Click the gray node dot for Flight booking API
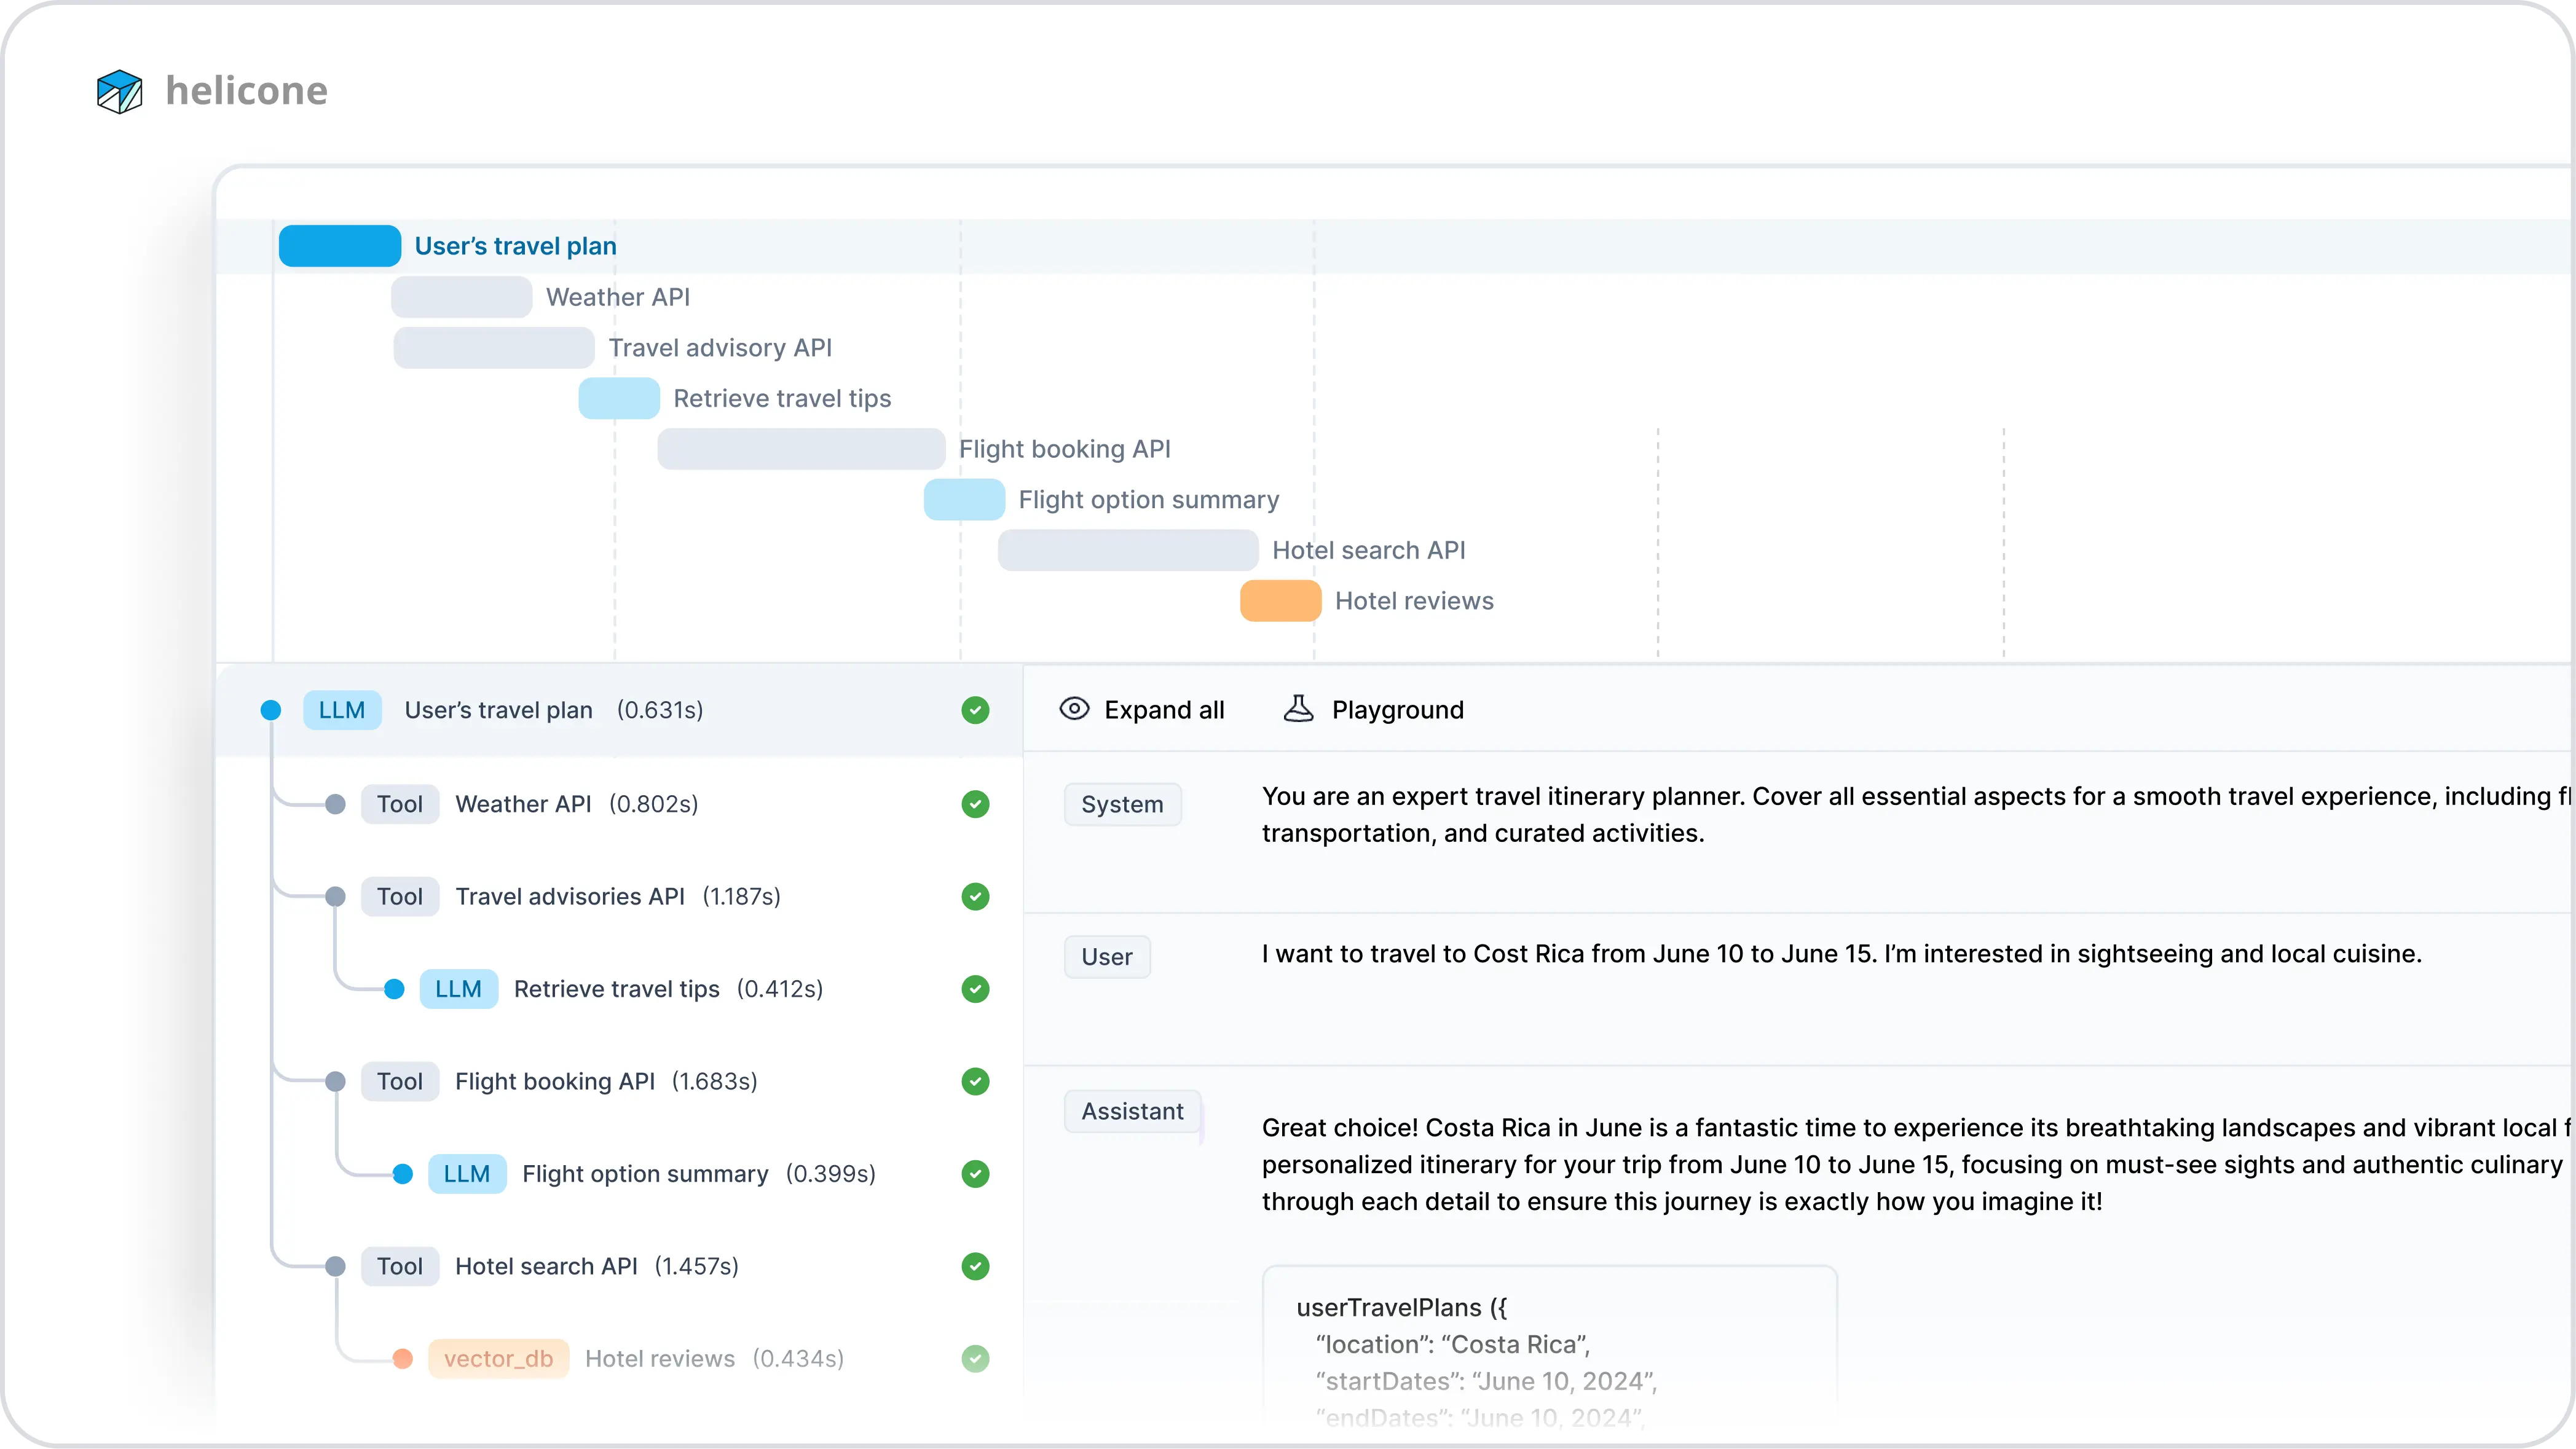The image size is (2576, 1449). pyautogui.click(x=336, y=1082)
